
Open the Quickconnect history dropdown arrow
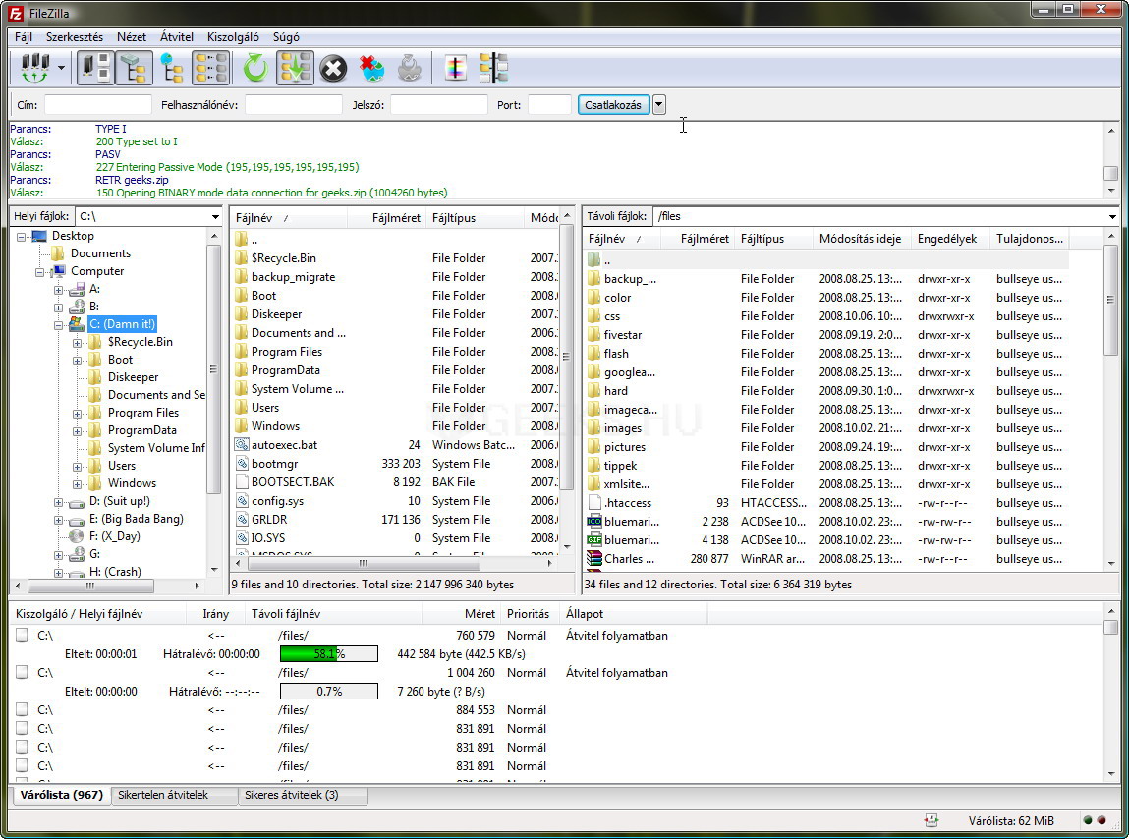pos(658,105)
